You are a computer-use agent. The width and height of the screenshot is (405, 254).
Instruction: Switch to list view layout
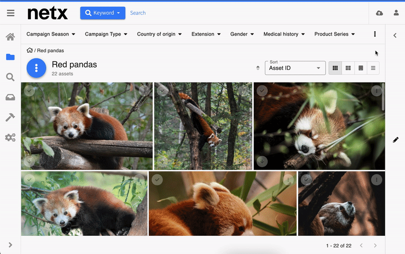point(373,68)
